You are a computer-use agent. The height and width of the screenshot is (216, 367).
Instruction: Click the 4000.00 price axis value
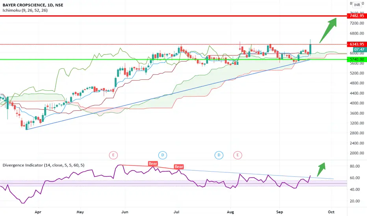357,103
